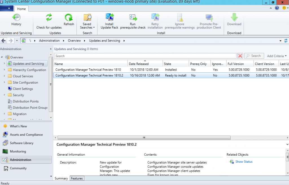Expand Site Configuration folder

[5, 82]
